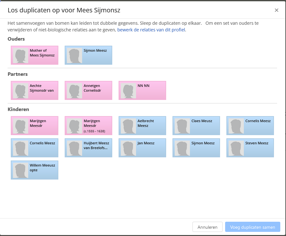Click the NN NN partner avatar

click(129, 91)
